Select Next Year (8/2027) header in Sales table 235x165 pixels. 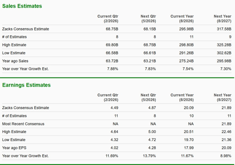coord(222,18)
